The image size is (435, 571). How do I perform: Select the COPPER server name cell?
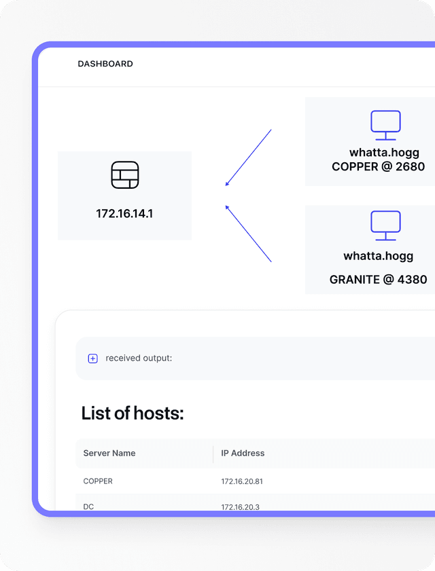[98, 481]
